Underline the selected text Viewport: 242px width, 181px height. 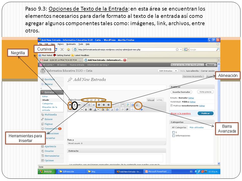click(x=86, y=109)
